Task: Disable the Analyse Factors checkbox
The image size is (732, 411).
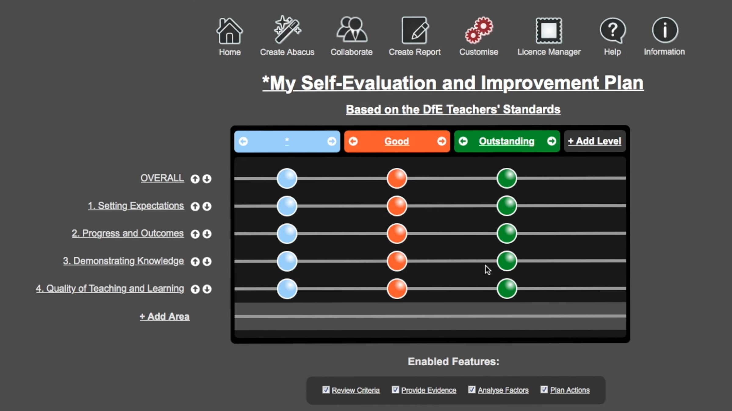Action: [x=472, y=390]
